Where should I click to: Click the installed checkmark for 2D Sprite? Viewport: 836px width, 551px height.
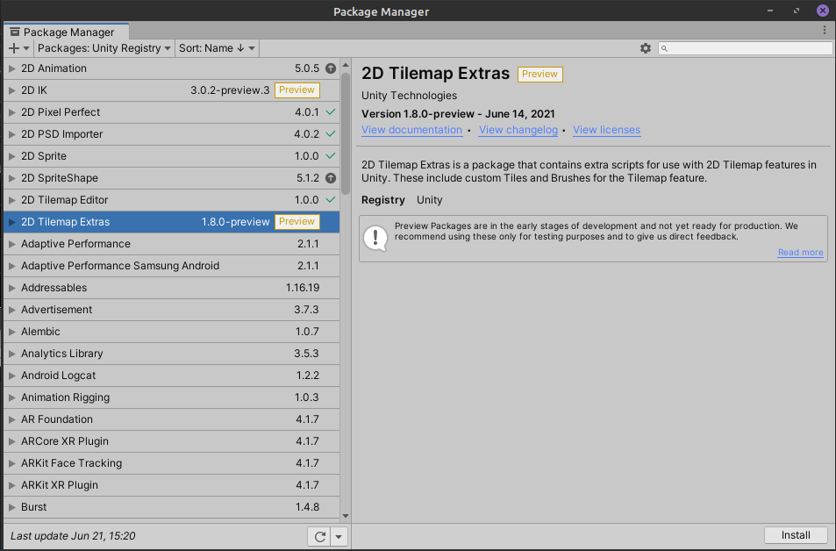pos(331,156)
